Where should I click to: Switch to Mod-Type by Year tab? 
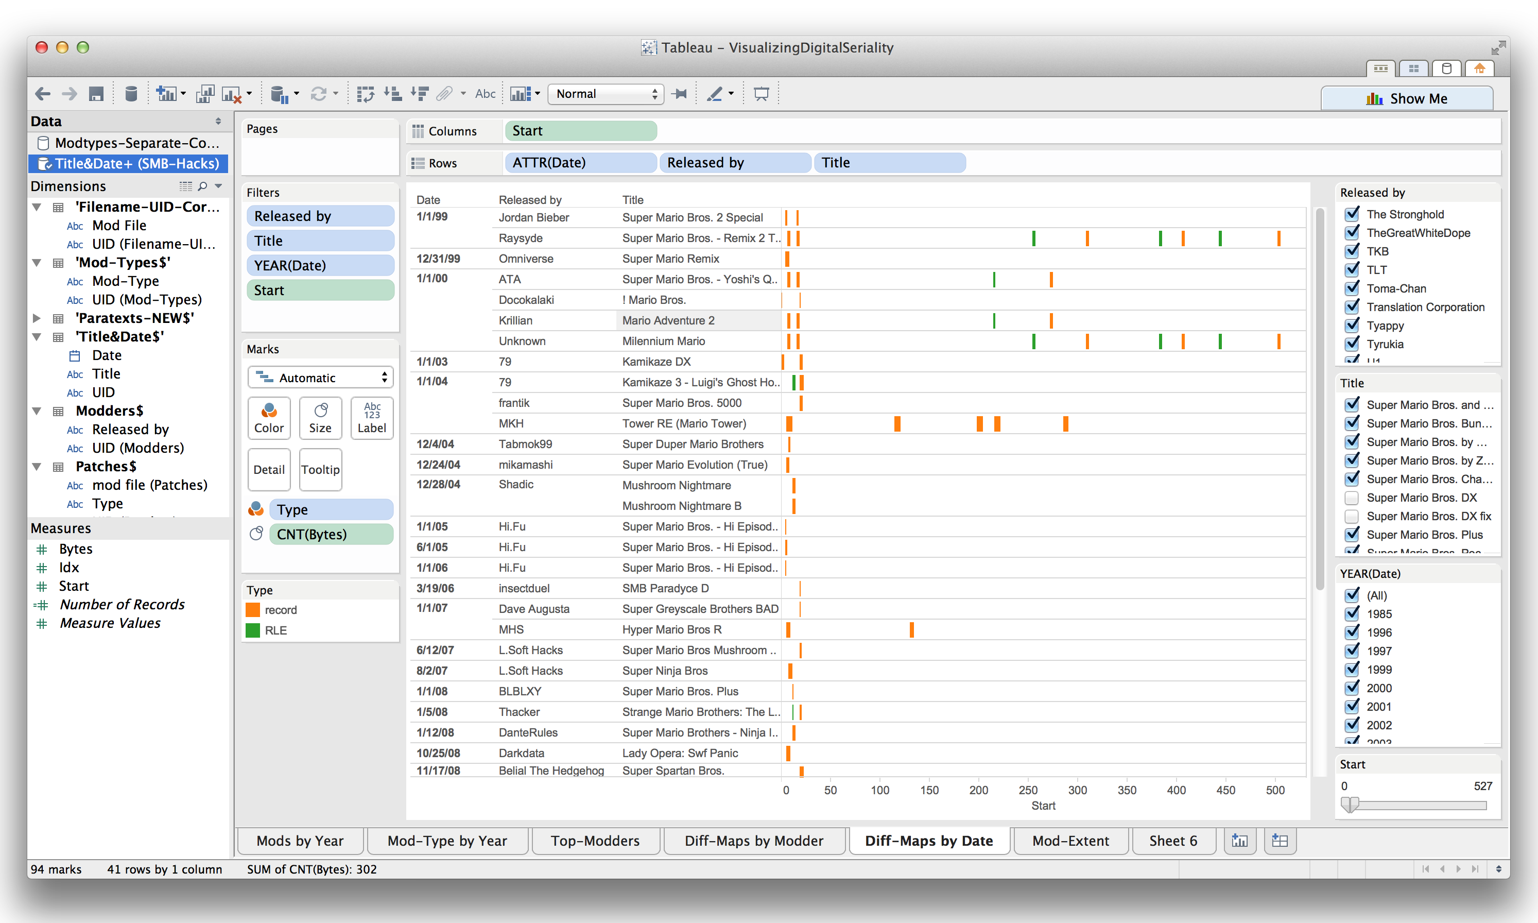point(447,841)
